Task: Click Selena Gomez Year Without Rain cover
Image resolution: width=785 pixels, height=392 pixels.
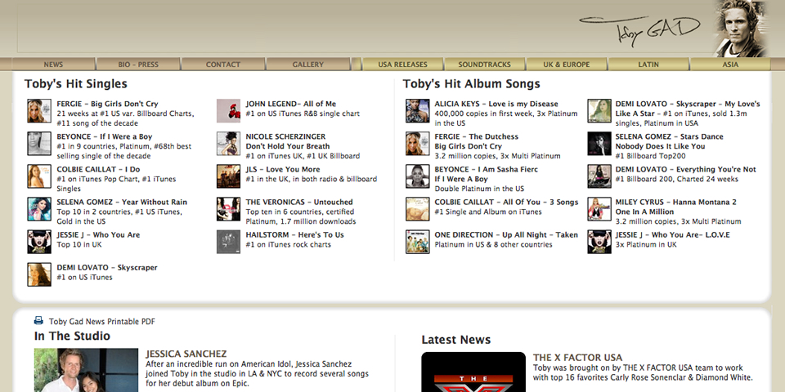Action: (39, 209)
